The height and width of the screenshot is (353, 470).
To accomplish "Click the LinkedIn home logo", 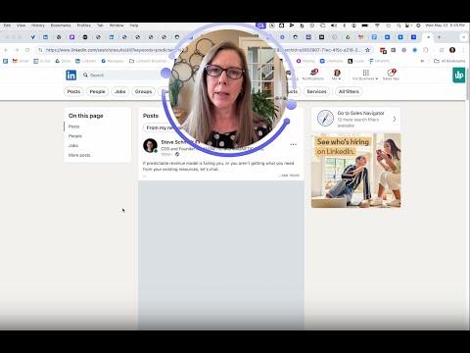I will [x=71, y=76].
